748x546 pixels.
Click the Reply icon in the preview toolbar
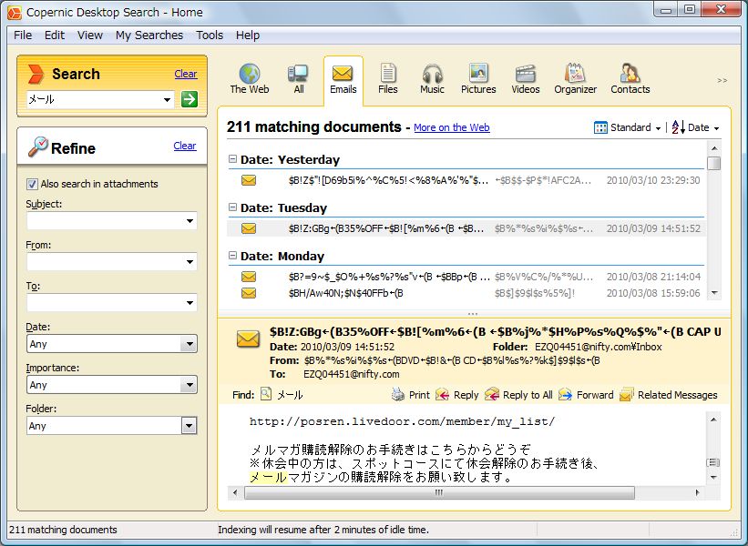tap(442, 395)
